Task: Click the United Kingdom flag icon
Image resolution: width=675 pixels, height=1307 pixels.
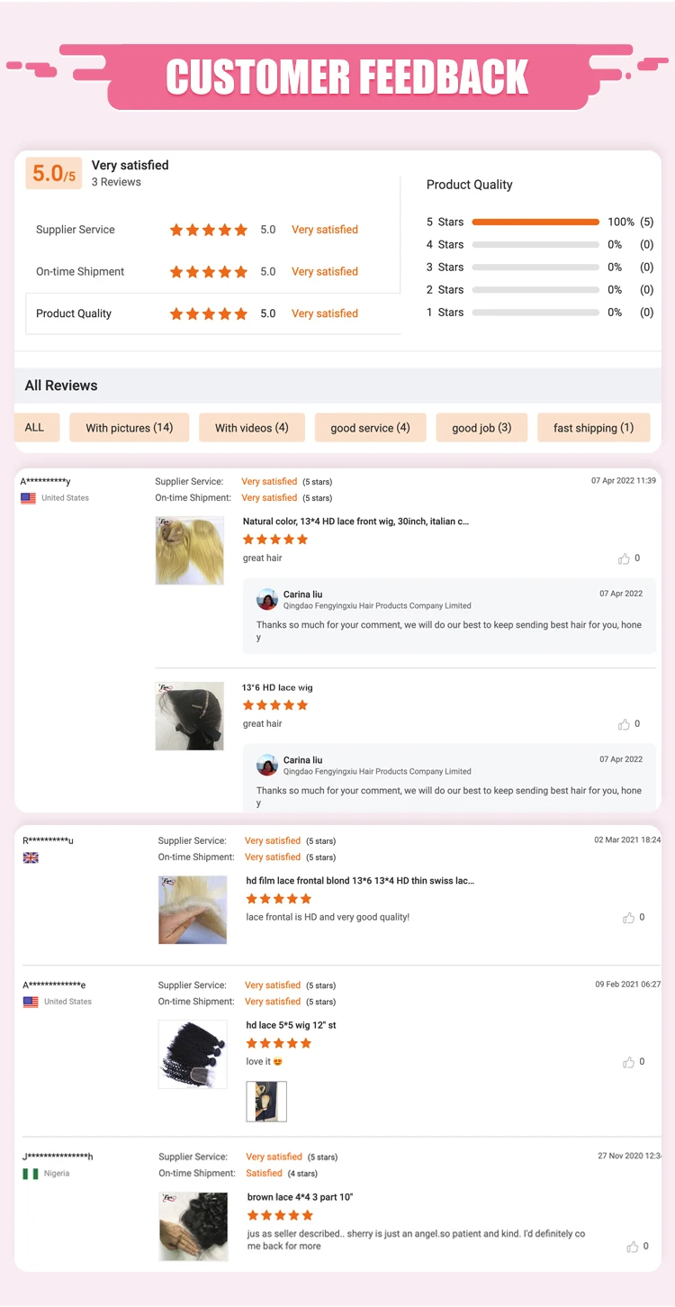Action: tap(31, 858)
